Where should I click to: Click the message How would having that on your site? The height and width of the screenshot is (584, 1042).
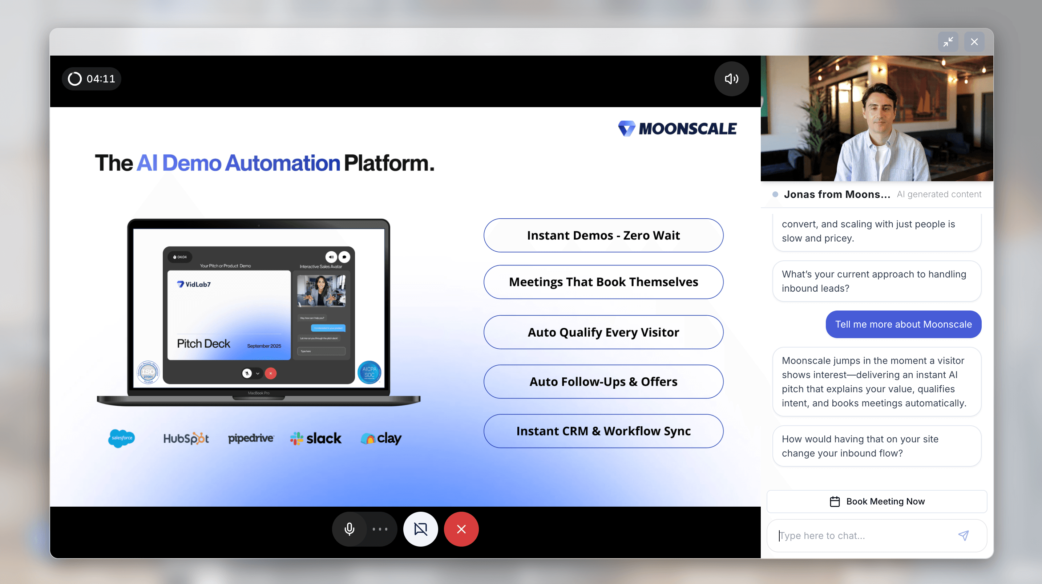tap(877, 446)
